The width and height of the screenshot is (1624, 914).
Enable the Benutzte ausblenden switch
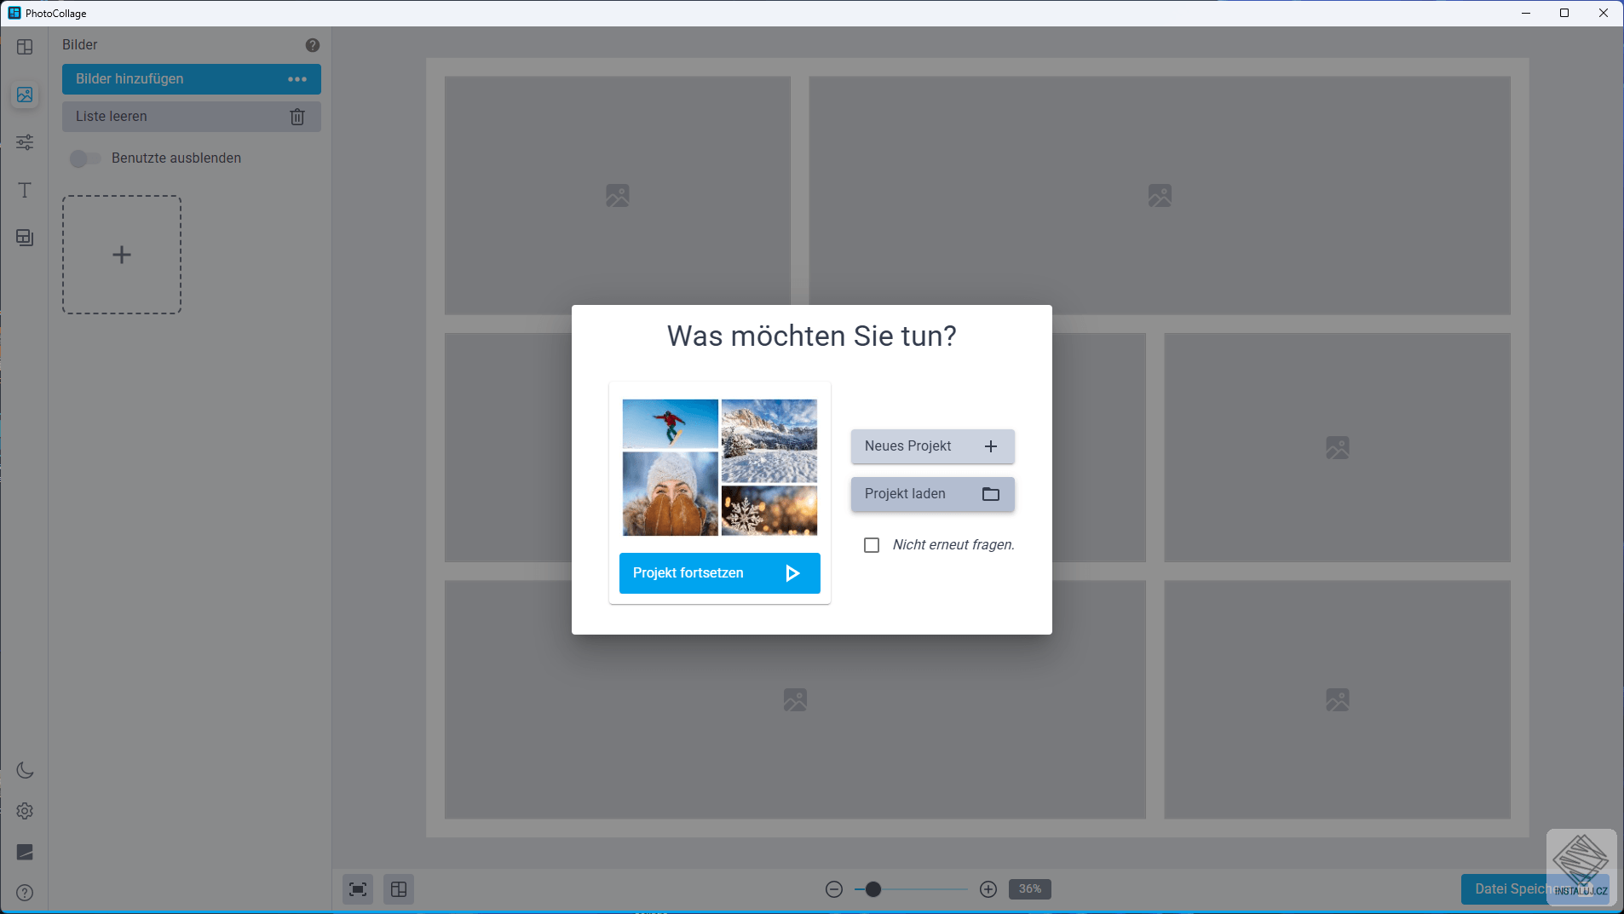[x=85, y=158]
